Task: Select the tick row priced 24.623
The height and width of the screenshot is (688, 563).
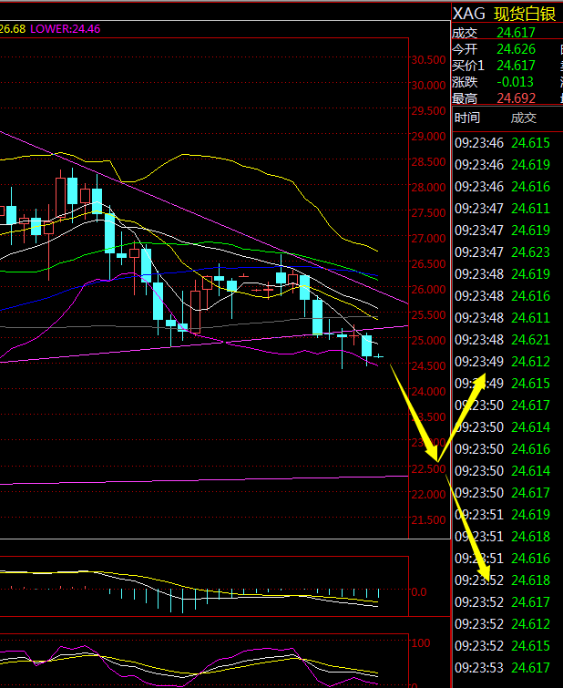Action: click(507, 252)
